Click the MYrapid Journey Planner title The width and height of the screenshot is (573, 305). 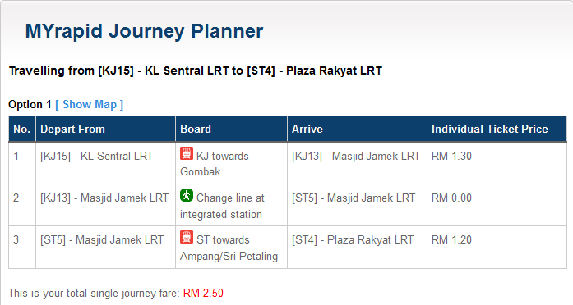pos(144,31)
